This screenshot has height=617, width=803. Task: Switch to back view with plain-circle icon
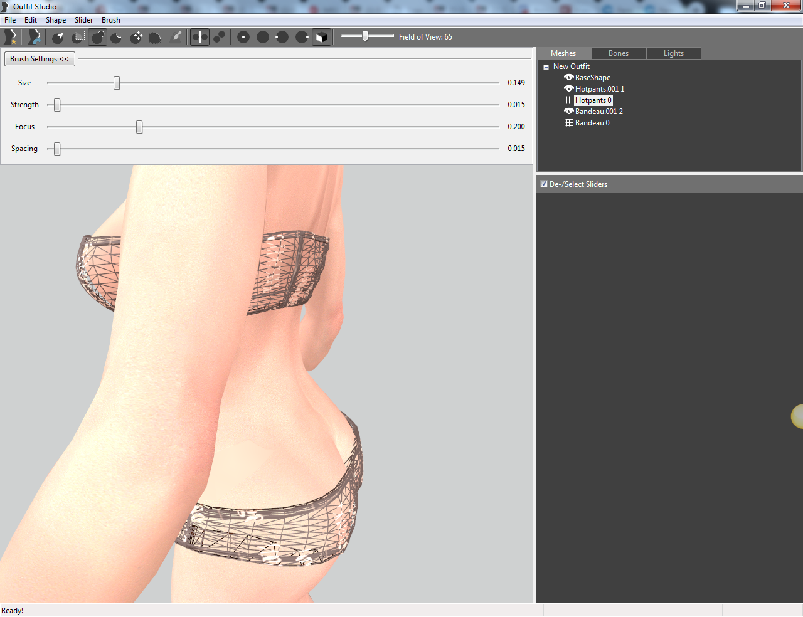263,37
